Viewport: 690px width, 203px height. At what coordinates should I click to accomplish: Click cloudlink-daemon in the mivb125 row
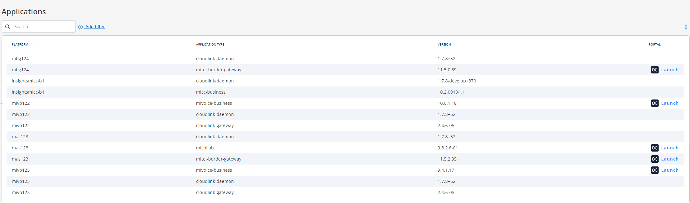(x=215, y=181)
